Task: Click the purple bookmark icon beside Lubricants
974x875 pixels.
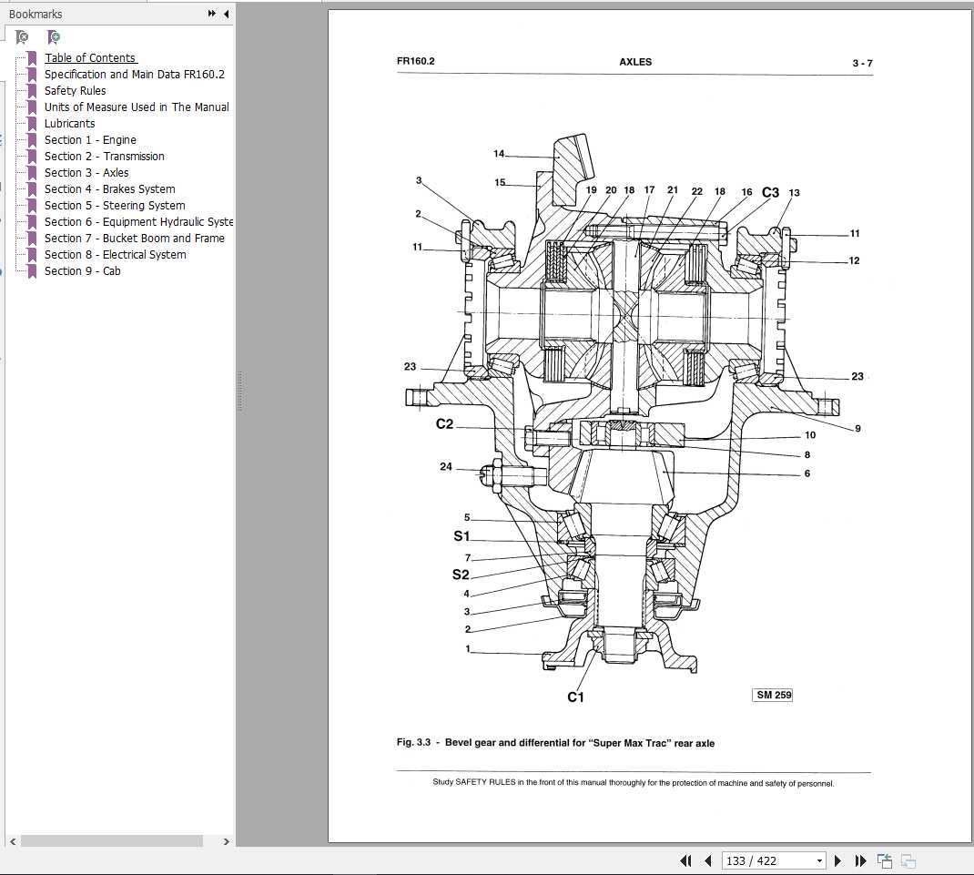Action: (32, 123)
